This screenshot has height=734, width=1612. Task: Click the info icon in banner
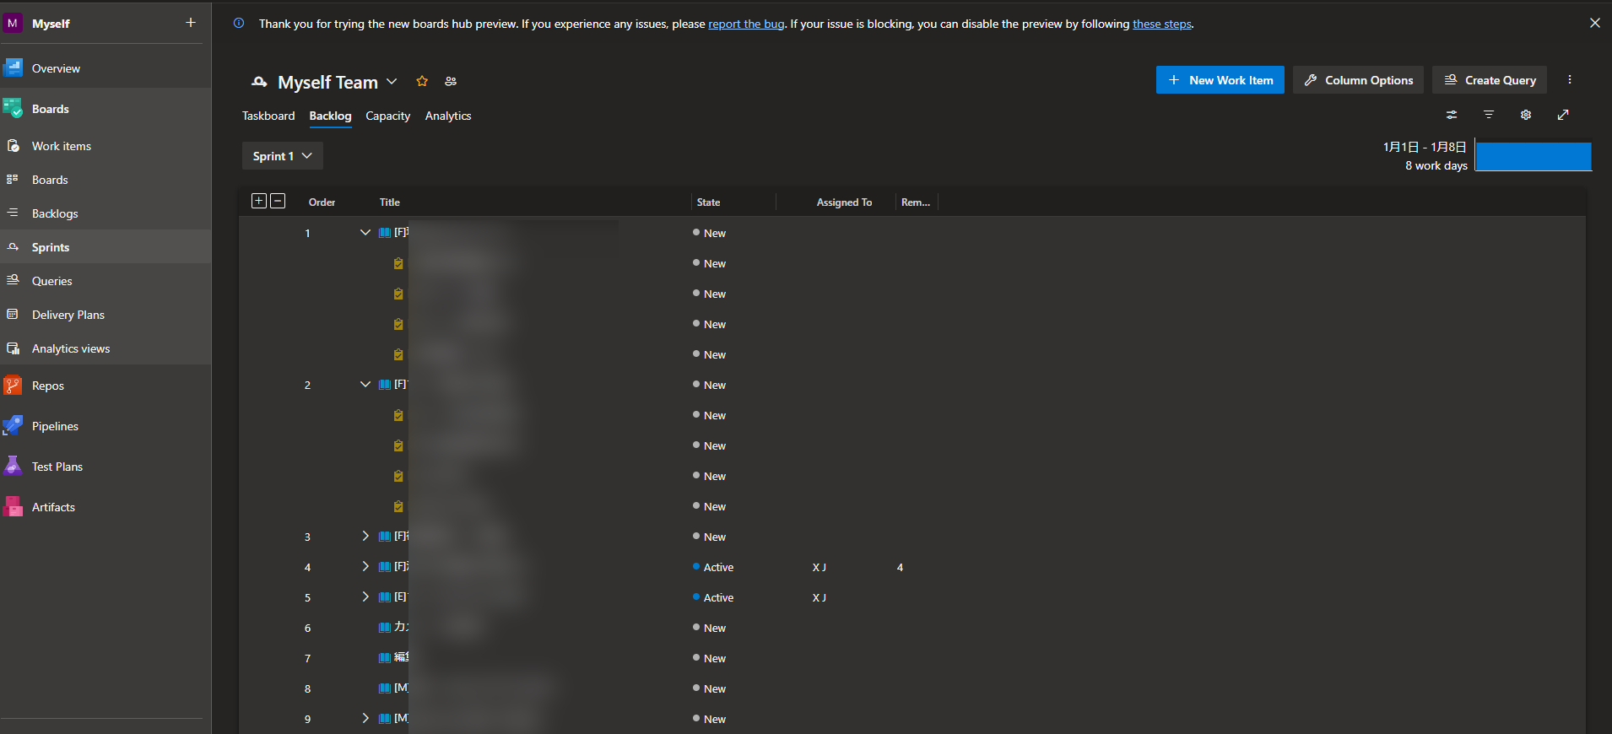pos(239,23)
